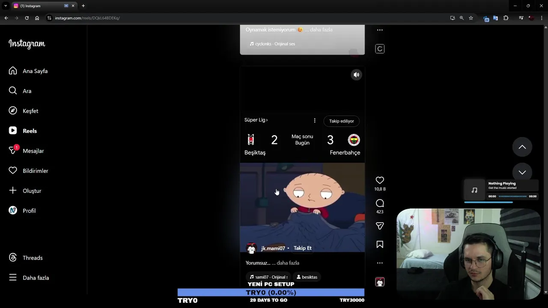The height and width of the screenshot is (308, 548).
Task: Open more options below bookmark icon
Action: 380,263
